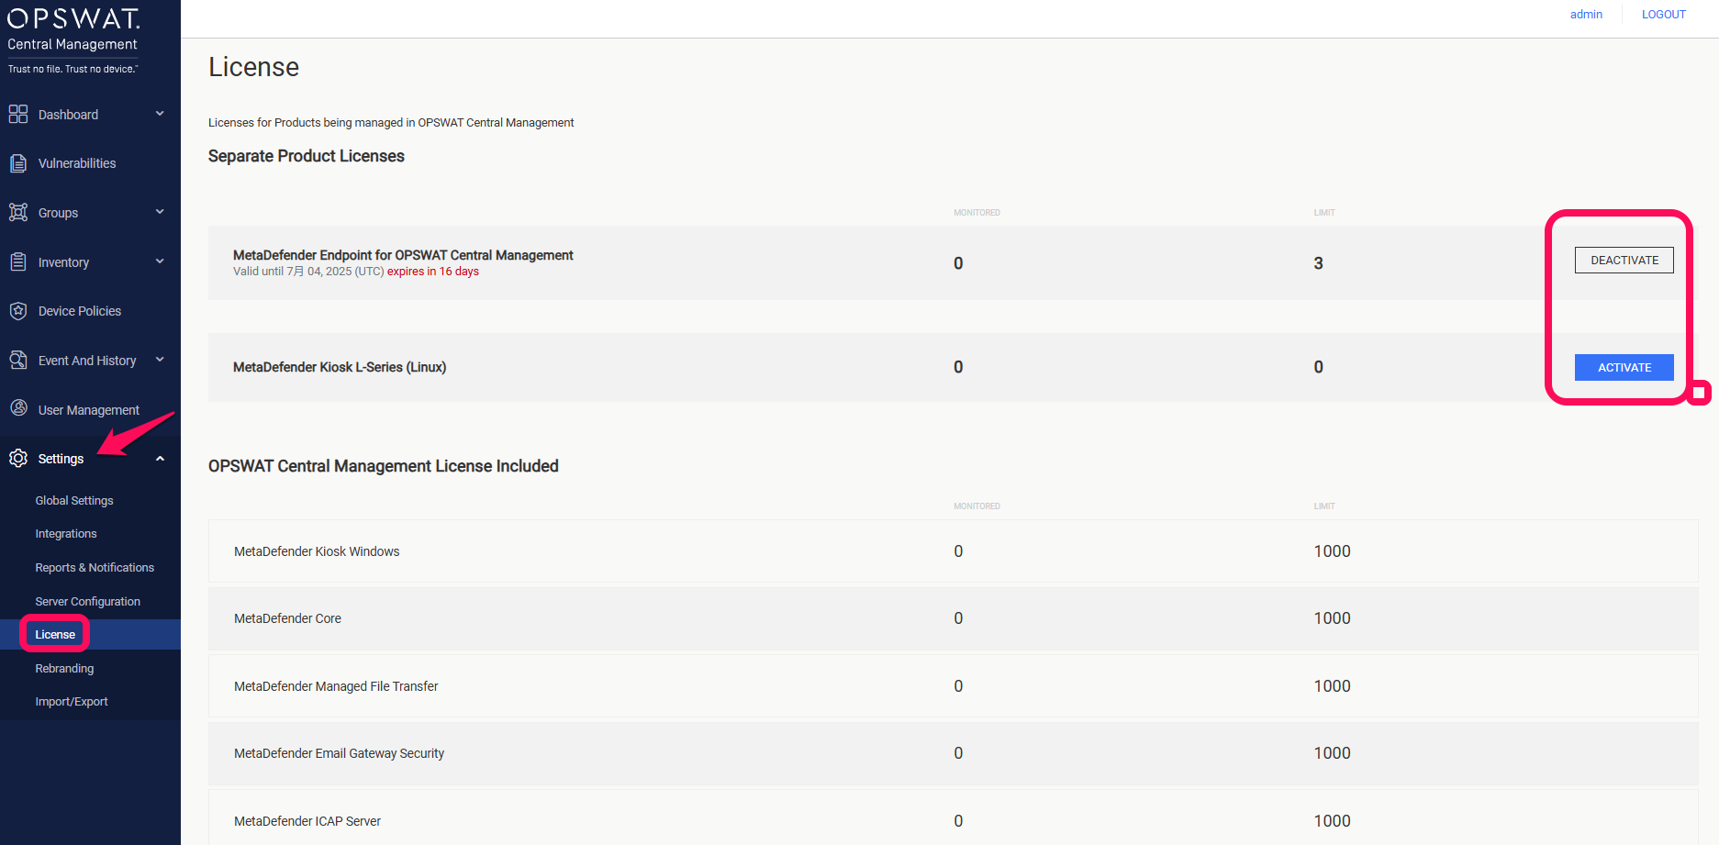Expand the Event And History chevron
1719x845 pixels.
point(160,360)
